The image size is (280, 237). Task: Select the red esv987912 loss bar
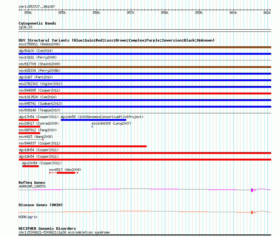(x=30, y=133)
